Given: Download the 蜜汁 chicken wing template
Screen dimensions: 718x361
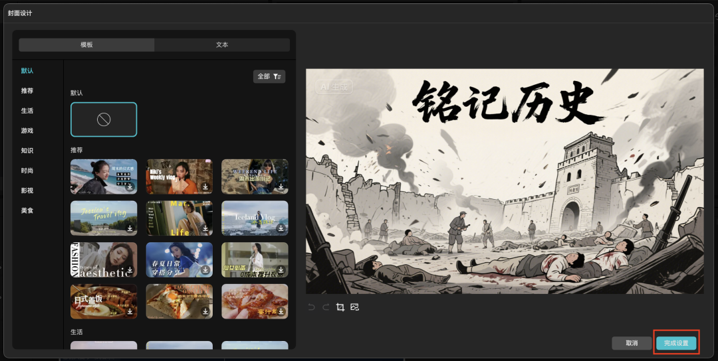Looking at the screenshot, I should [x=281, y=311].
